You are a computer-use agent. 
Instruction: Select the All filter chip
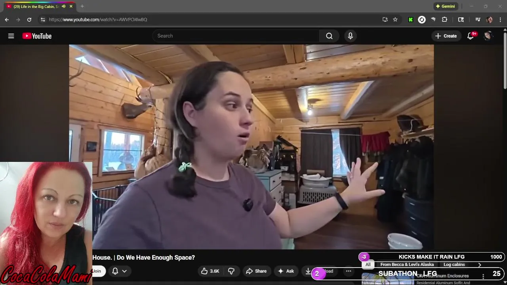click(368, 265)
